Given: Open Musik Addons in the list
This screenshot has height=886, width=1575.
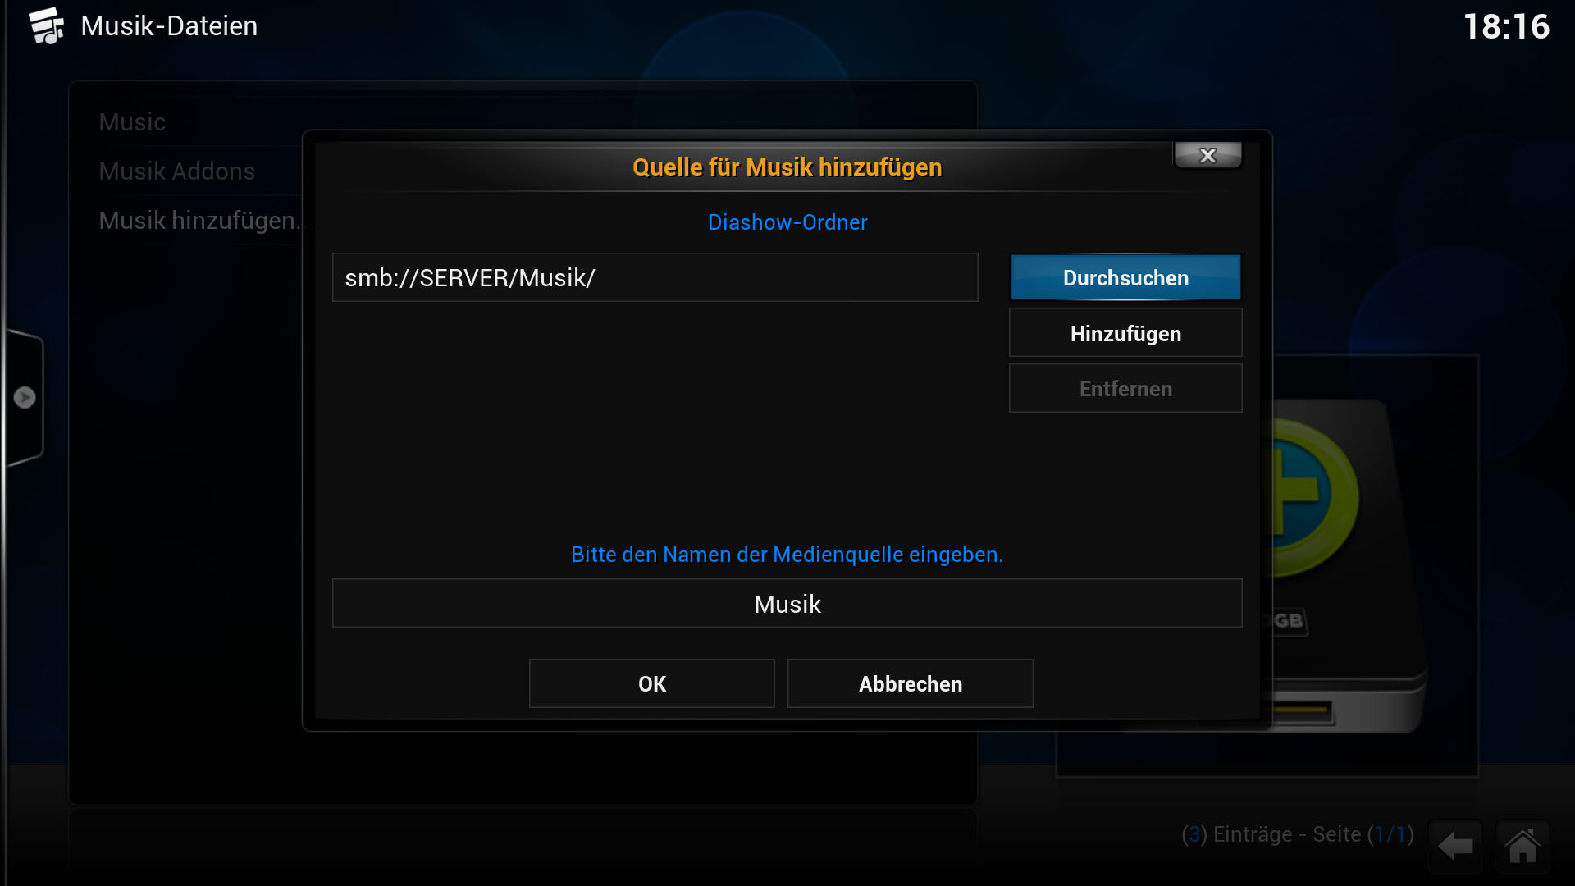Looking at the screenshot, I should (177, 171).
